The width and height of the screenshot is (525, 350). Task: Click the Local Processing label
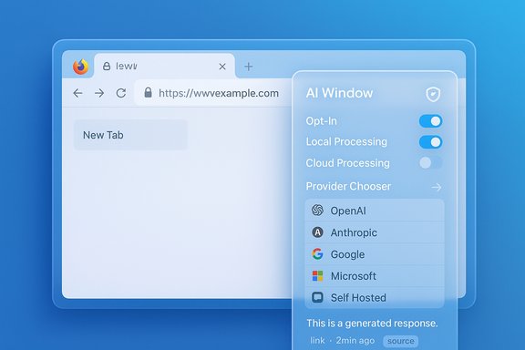346,141
